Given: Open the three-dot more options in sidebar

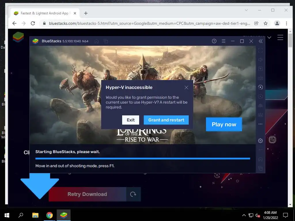Looking at the screenshot, I should tap(260, 124).
